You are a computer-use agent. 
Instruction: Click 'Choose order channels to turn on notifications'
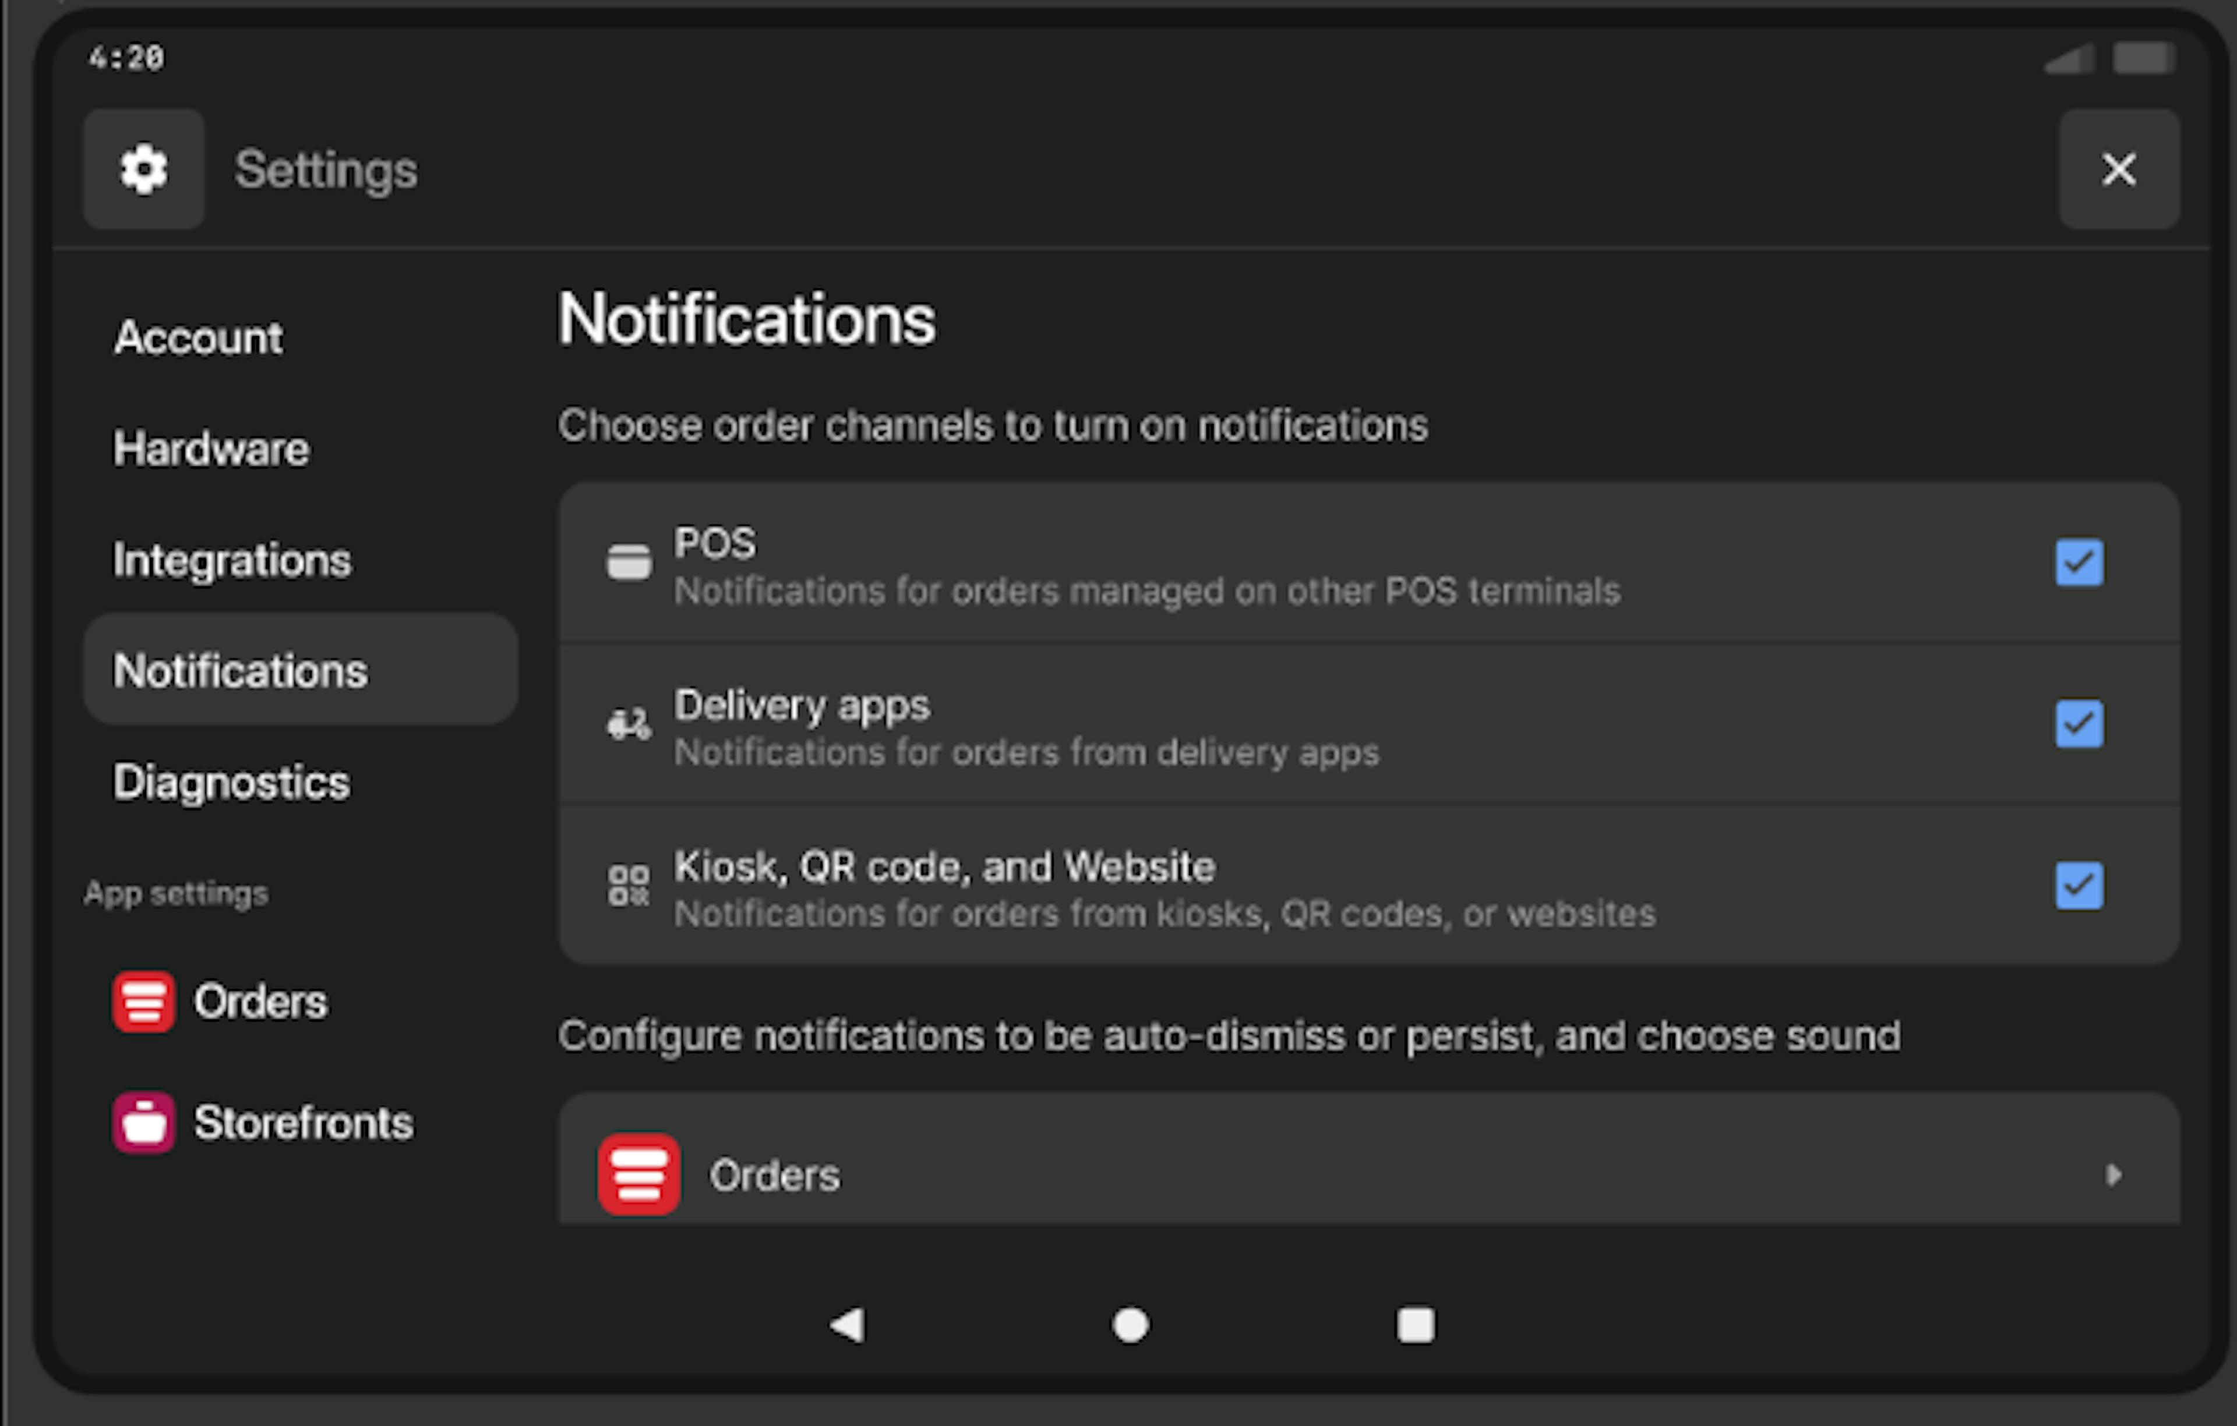coord(992,426)
